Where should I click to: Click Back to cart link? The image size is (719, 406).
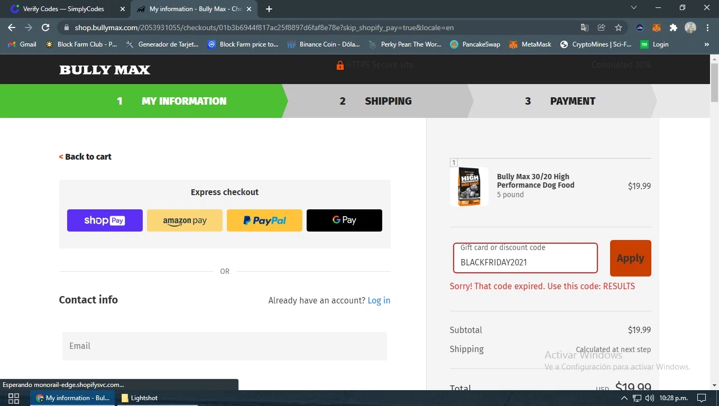pyautogui.click(x=85, y=156)
